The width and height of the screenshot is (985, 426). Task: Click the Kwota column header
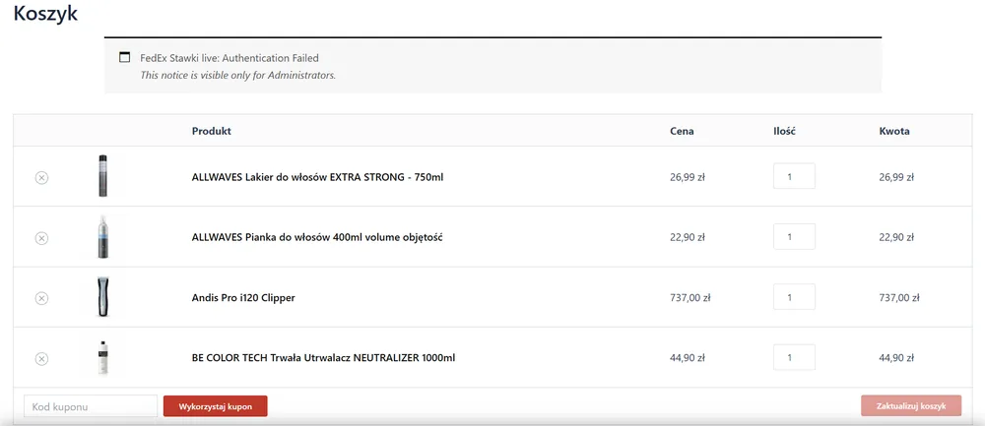tap(894, 131)
